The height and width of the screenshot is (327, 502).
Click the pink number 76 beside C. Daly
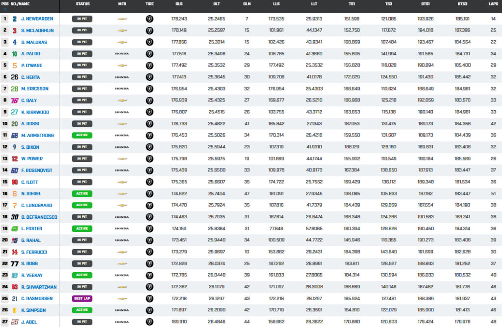[x=14, y=100]
